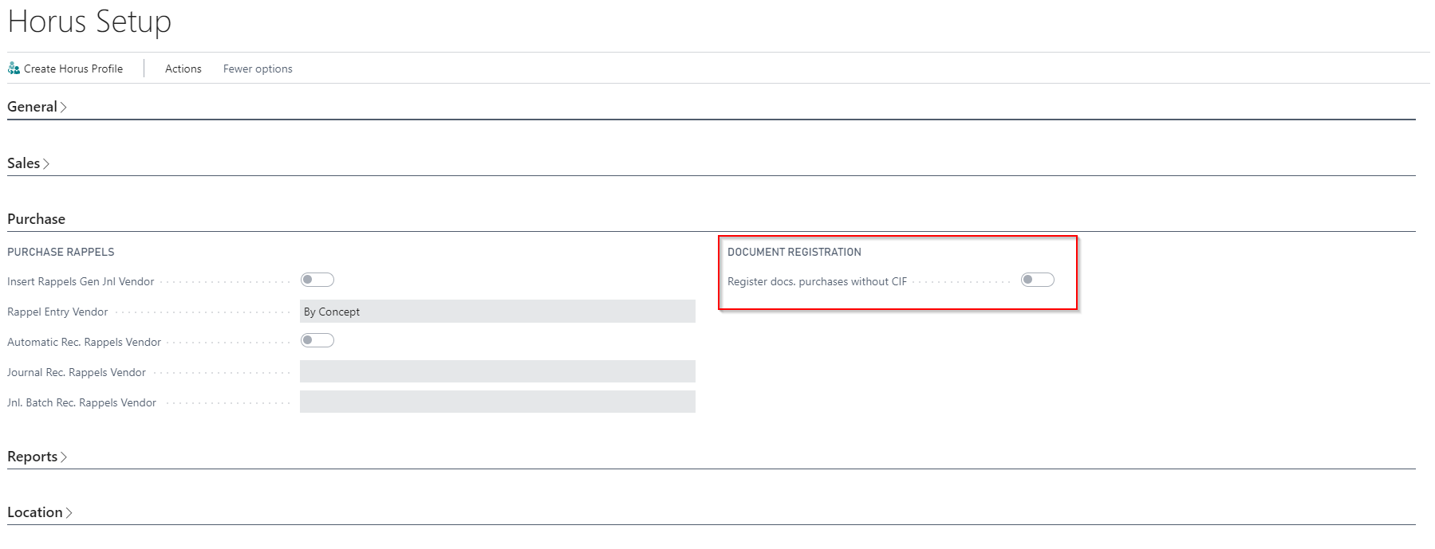1435x549 pixels.
Task: Click the PURCHASE RAPPELS group heading
Action: pyautogui.click(x=61, y=252)
